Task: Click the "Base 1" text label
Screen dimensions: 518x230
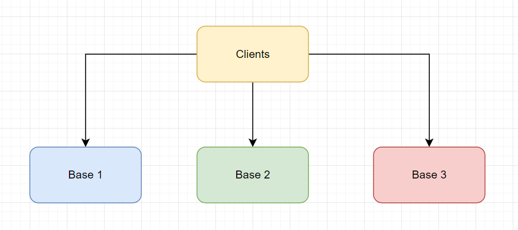Action: point(85,175)
